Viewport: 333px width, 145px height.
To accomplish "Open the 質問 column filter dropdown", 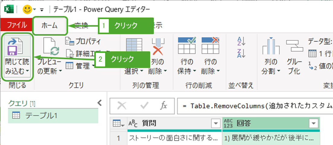I will tap(215, 123).
